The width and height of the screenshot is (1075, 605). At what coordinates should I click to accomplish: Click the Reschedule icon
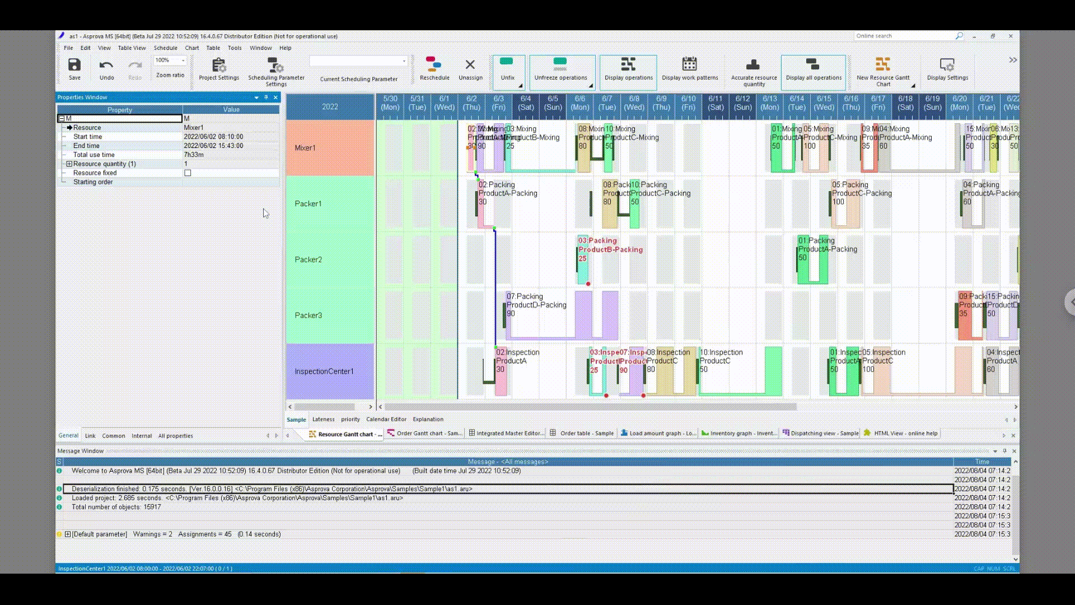tap(434, 64)
